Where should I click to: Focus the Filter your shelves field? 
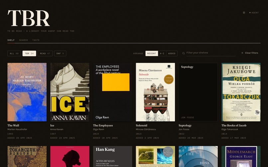pos(211,53)
